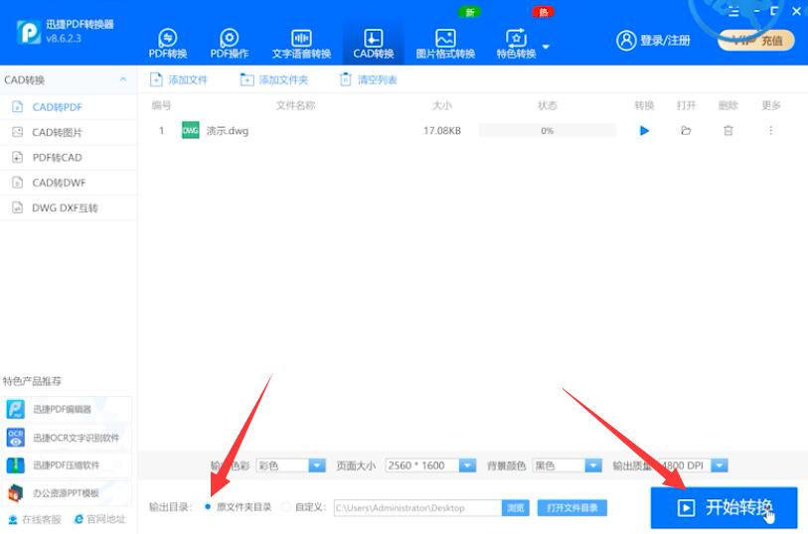
Task: Click the CAD转PDF sidebar file icon
Action: tap(18, 107)
